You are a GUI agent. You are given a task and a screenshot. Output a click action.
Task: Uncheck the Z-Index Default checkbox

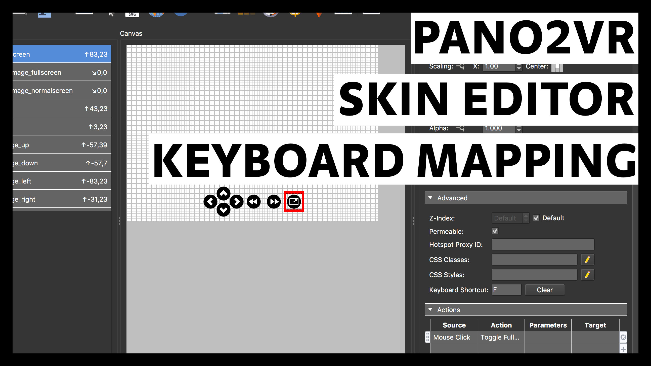click(536, 218)
